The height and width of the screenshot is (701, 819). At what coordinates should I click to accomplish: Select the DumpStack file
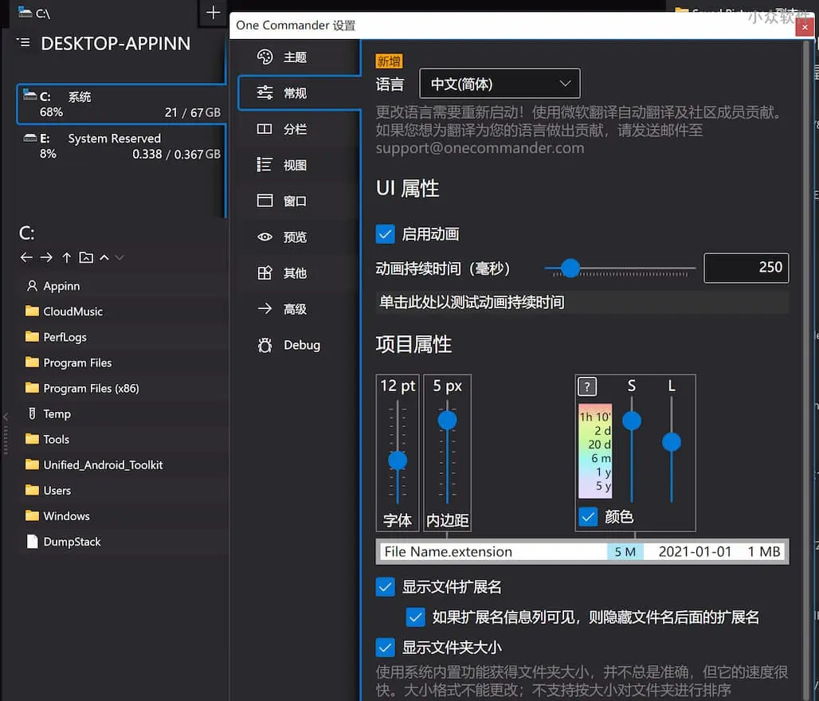coord(123,542)
